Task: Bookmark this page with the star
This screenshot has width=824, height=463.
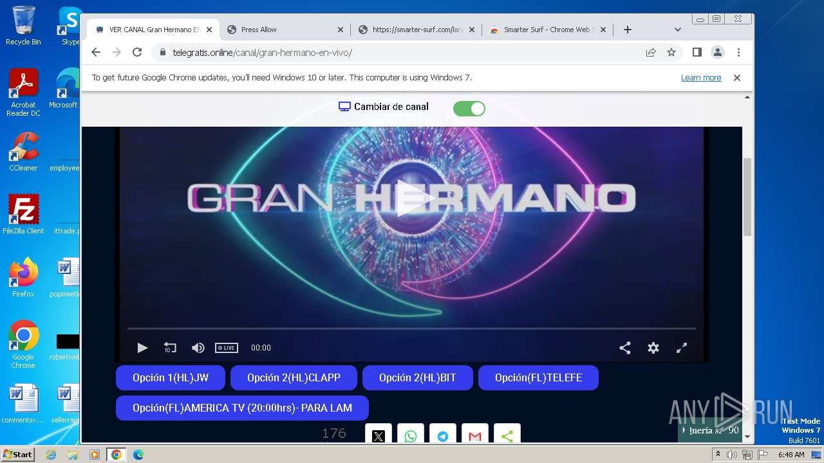Action: pyautogui.click(x=671, y=53)
